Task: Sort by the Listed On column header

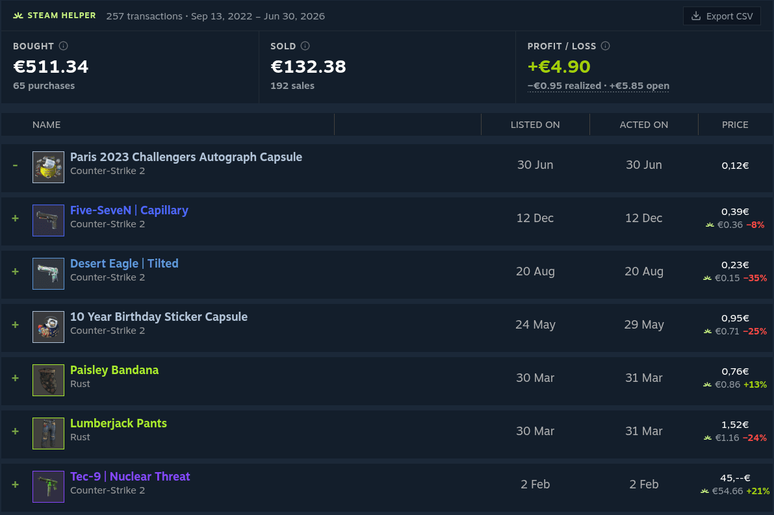Action: [x=535, y=125]
